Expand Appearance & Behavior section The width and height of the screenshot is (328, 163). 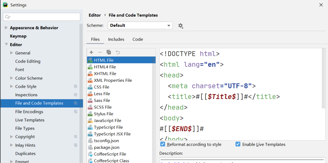pyautogui.click(x=6, y=28)
